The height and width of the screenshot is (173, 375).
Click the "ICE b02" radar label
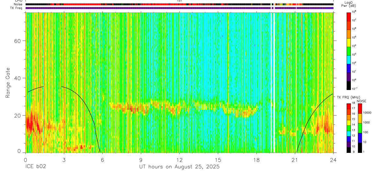coord(36,167)
